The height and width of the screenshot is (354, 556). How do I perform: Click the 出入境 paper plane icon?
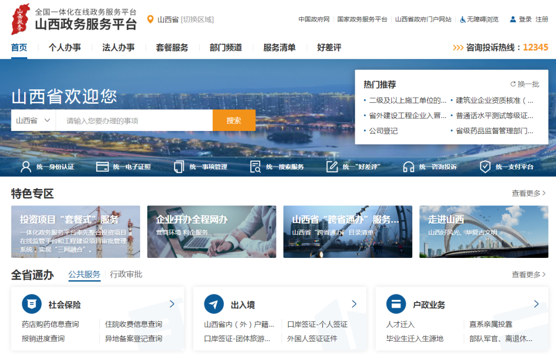pyautogui.click(x=215, y=304)
